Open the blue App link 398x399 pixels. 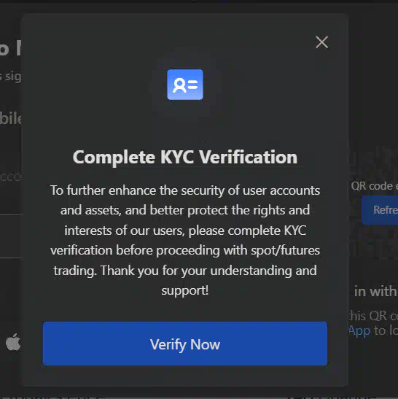[359, 331]
